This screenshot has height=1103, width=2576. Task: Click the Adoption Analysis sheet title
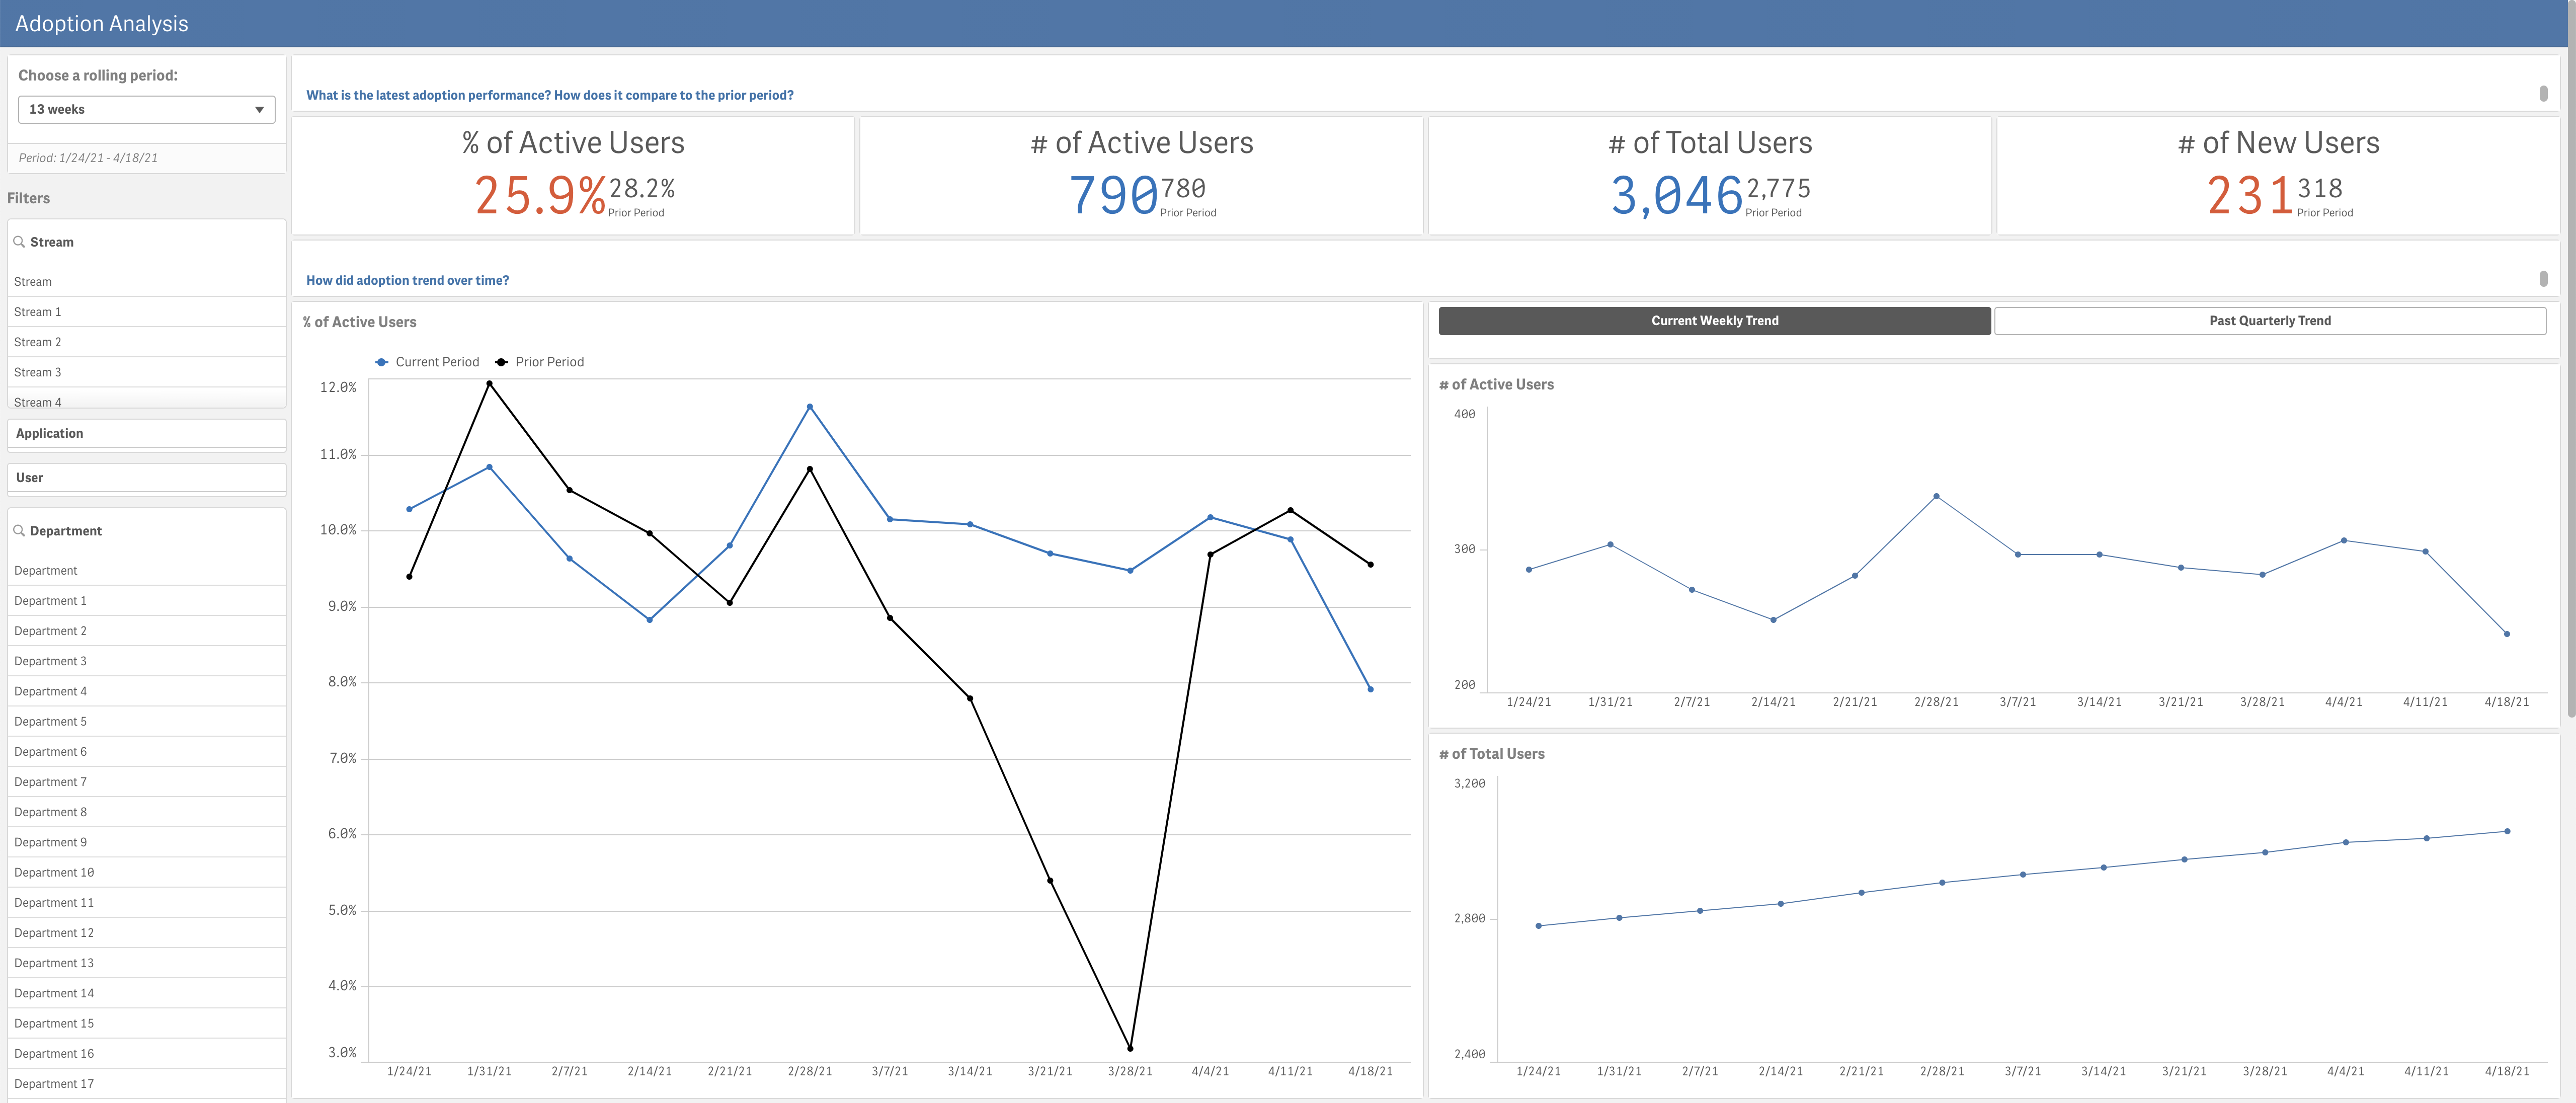tap(102, 24)
